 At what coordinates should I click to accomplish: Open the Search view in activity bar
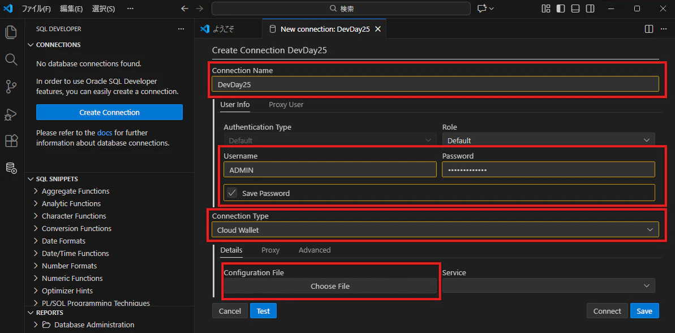click(11, 59)
